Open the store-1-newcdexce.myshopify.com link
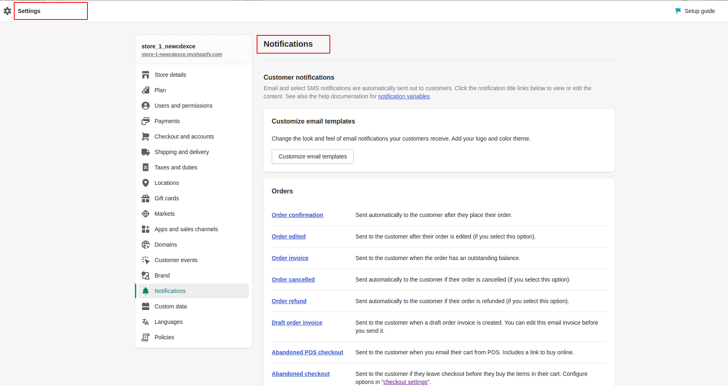Viewport: 728px width, 386px height. click(182, 54)
